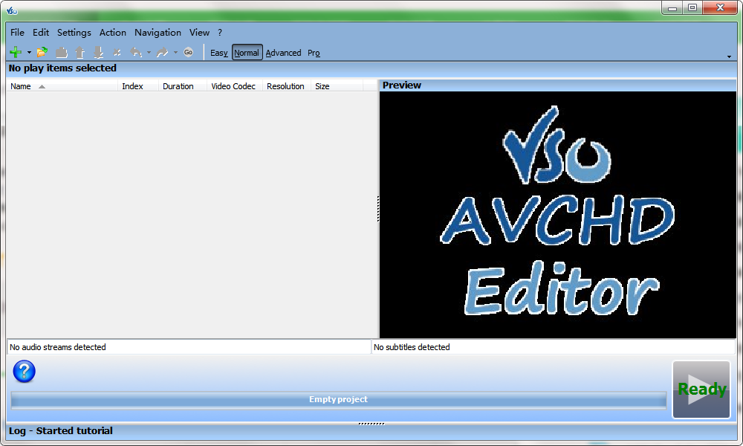Viewport: 743px width, 446px height.
Task: Switch to Pro mode
Action: (314, 53)
